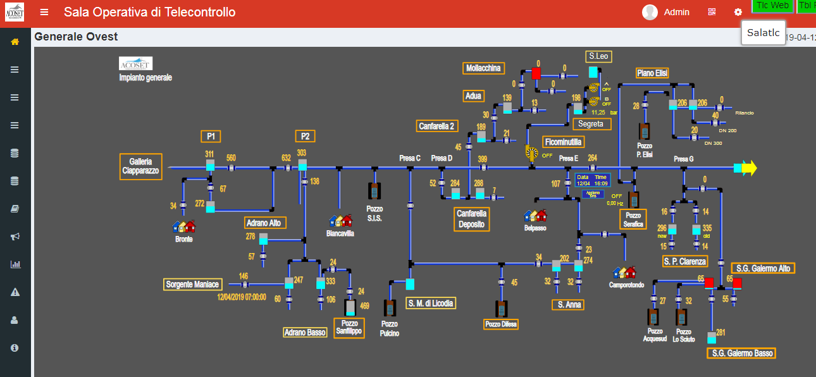Open the warning triangle alarms icon
The image size is (816, 377).
(15, 292)
